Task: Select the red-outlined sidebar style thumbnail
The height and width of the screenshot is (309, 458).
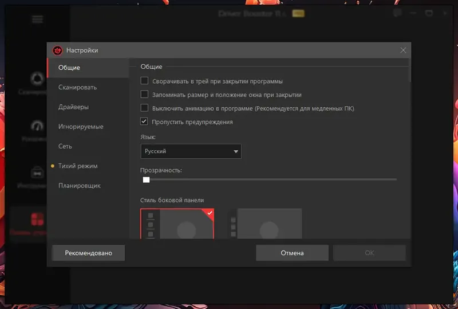Action: pyautogui.click(x=177, y=224)
